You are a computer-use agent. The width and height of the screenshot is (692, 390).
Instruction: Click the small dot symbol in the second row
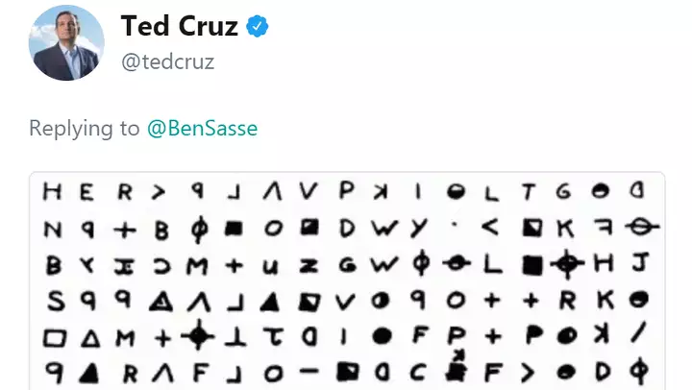[456, 229]
